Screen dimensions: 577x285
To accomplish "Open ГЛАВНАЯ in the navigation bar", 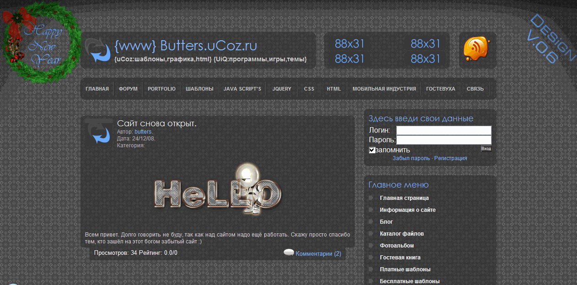I will 97,89.
